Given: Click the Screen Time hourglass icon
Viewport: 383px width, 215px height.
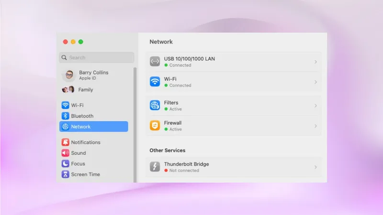Looking at the screenshot, I should click(65, 174).
